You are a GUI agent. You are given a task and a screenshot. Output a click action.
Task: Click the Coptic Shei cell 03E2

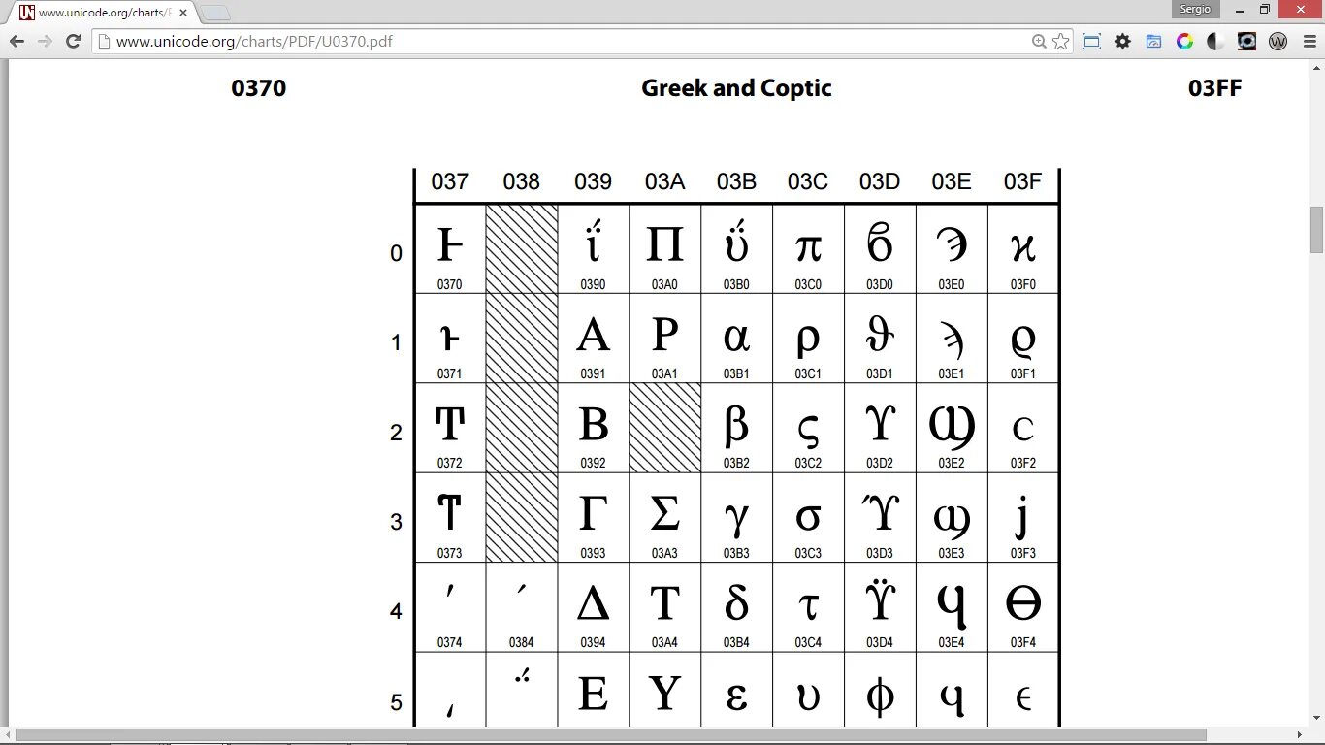(x=952, y=428)
